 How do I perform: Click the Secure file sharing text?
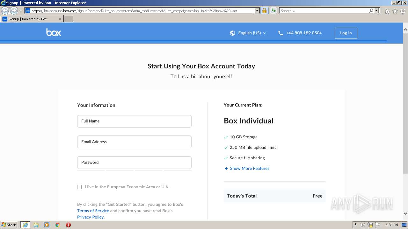247,158
